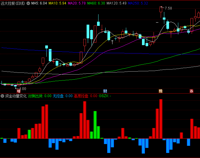
Task: Click the tallest green momentum bar
Action: pyautogui.click(x=95, y=125)
